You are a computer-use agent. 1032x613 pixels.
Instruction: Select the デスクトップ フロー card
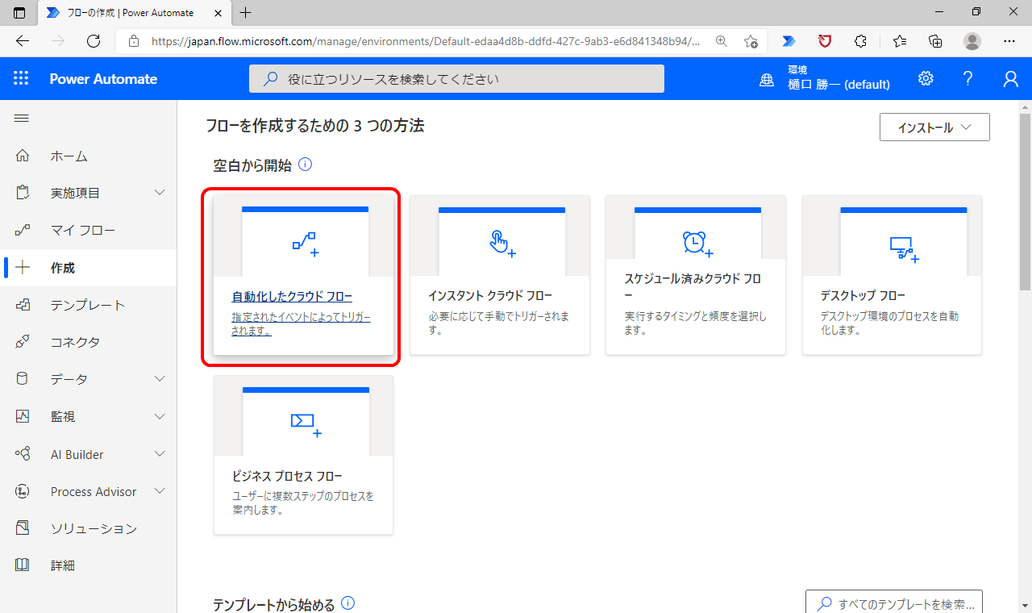(893, 275)
